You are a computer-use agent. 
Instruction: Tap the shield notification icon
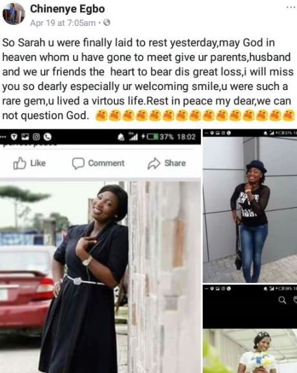tap(14, 137)
